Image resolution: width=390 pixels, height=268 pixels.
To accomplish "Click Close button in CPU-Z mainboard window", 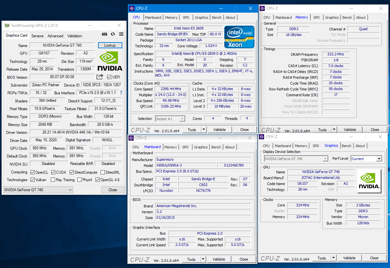I will point(244,259).
